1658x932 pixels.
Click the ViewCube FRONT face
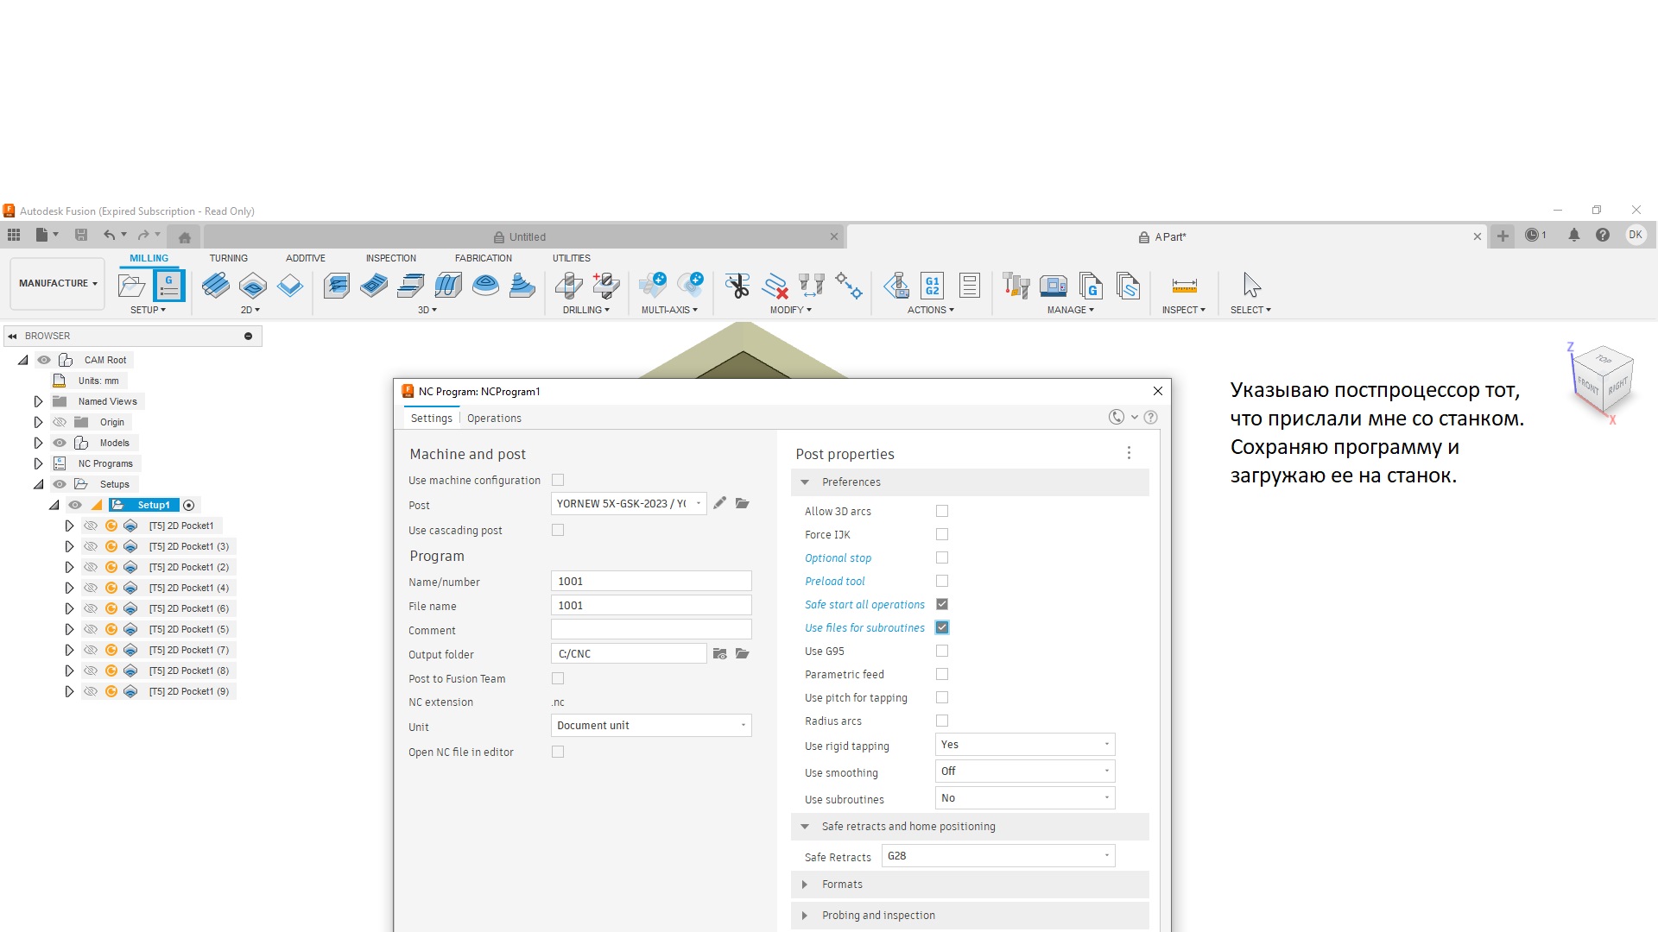click(x=1587, y=385)
